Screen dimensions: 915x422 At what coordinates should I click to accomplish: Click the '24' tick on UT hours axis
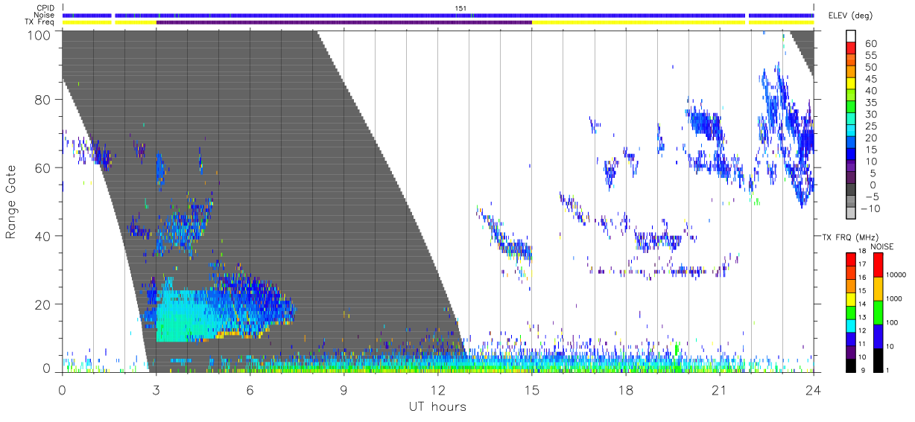click(x=814, y=389)
